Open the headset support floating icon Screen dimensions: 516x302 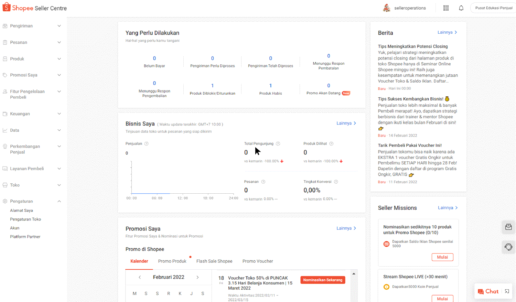pos(508,247)
